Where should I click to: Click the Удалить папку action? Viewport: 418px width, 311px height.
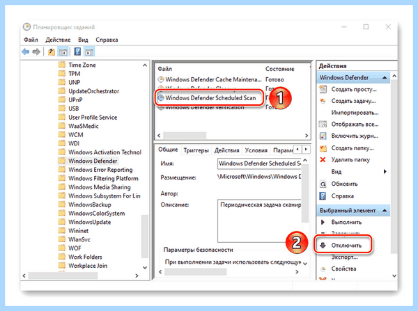[x=350, y=160]
